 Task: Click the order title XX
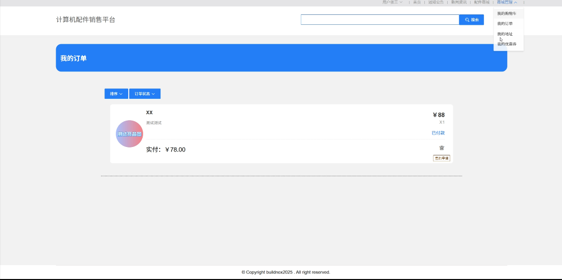pyautogui.click(x=149, y=113)
